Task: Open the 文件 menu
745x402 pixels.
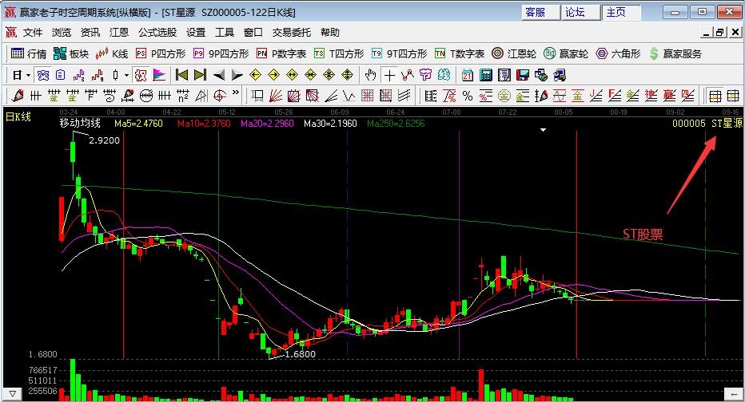Action: [33, 32]
